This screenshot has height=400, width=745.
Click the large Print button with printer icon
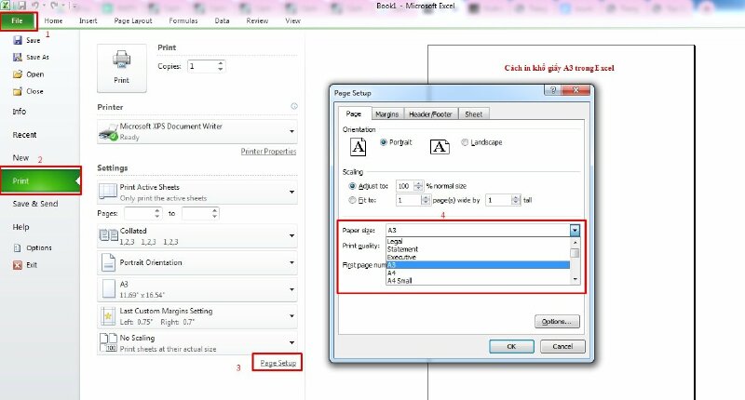pos(122,68)
